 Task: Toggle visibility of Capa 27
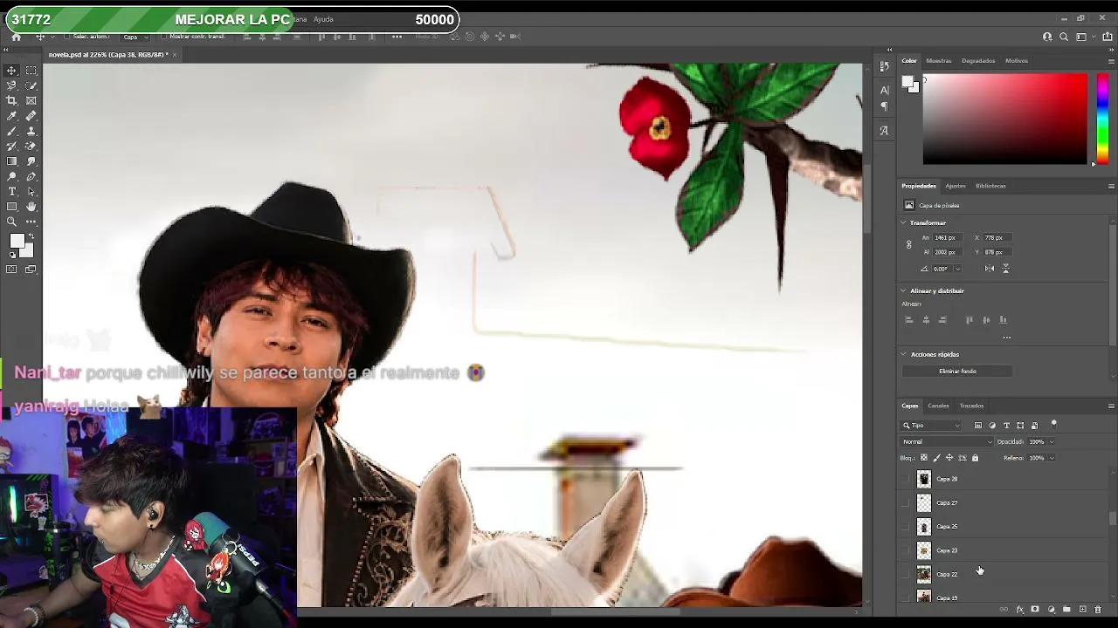pyautogui.click(x=905, y=502)
